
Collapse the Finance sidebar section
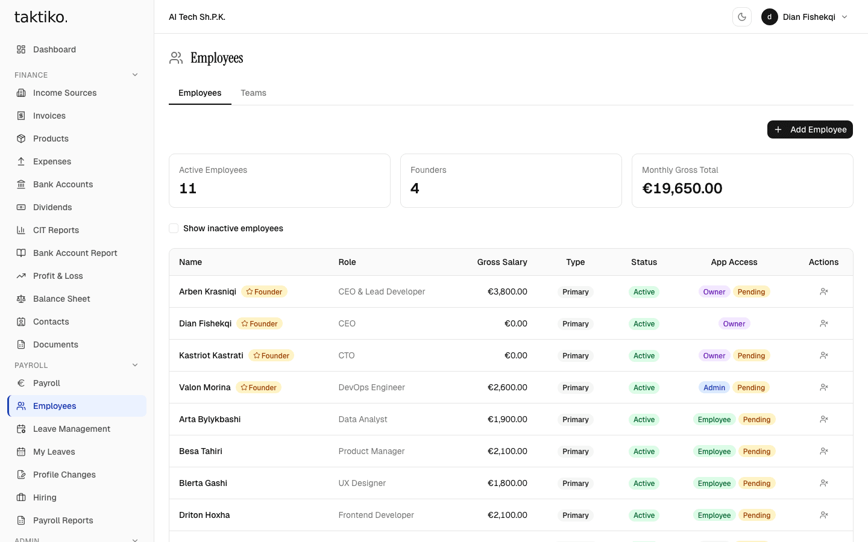tap(135, 75)
